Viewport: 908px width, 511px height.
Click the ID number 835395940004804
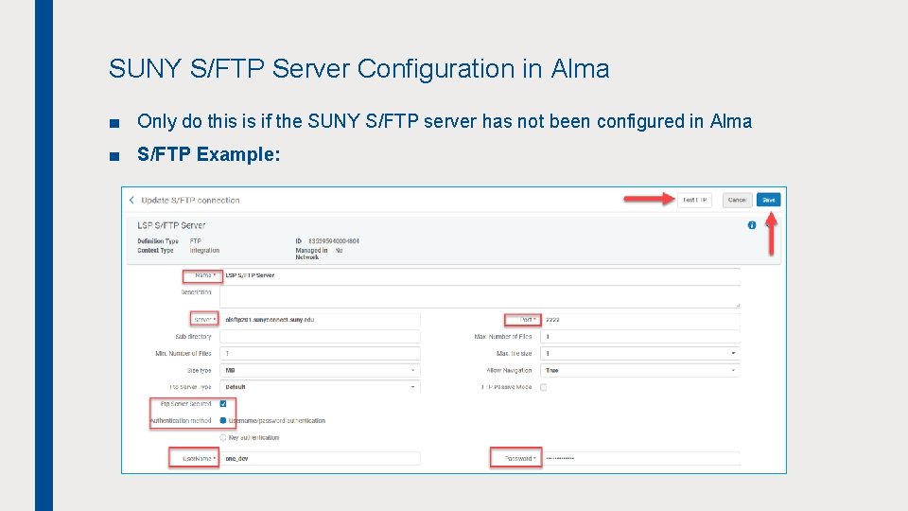(334, 241)
